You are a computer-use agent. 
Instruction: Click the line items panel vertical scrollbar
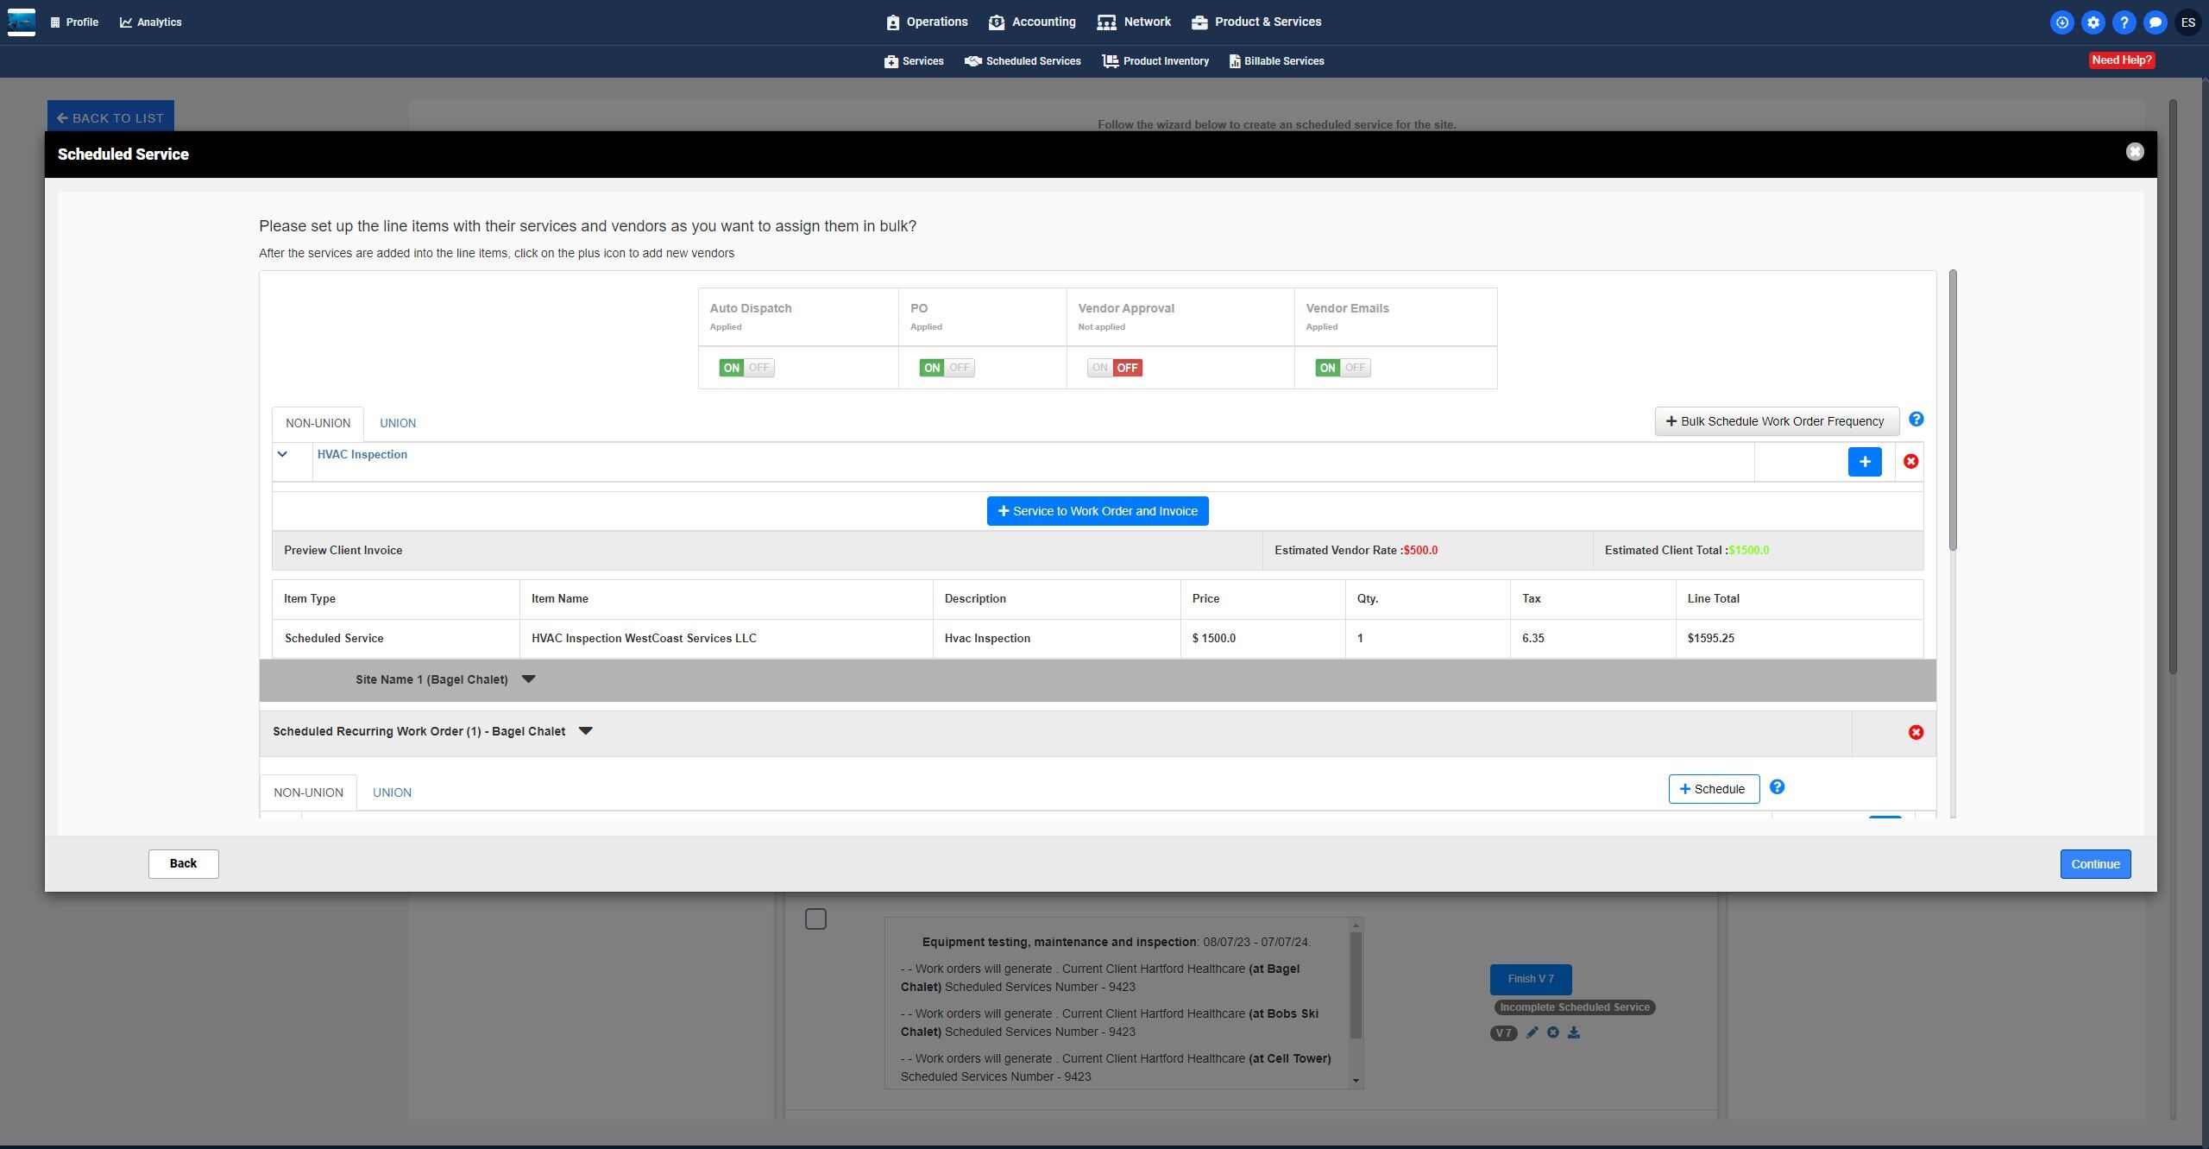pyautogui.click(x=1952, y=410)
